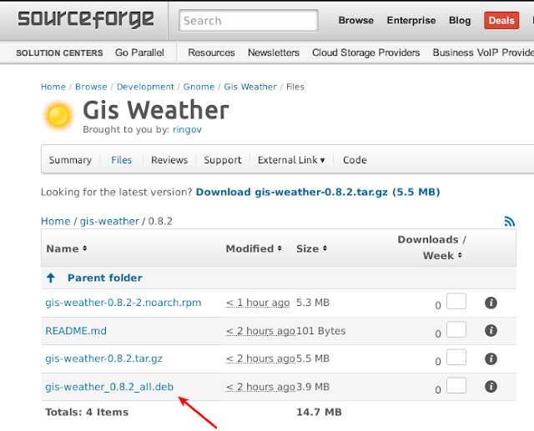Click Browse in the breadcrumb
Screen dimensions: 534x431
click(x=91, y=87)
